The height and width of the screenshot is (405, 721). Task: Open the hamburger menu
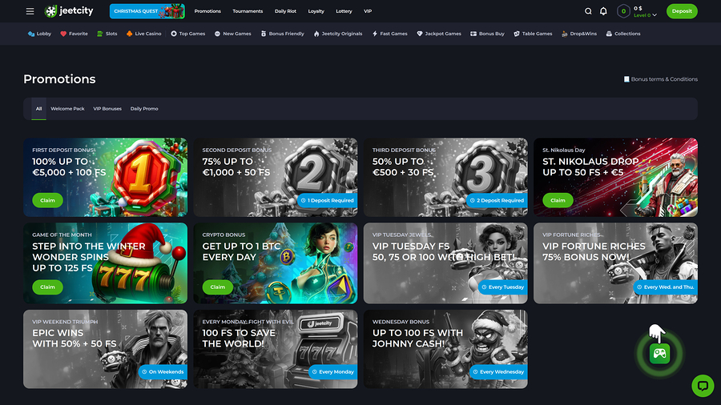pos(30,11)
